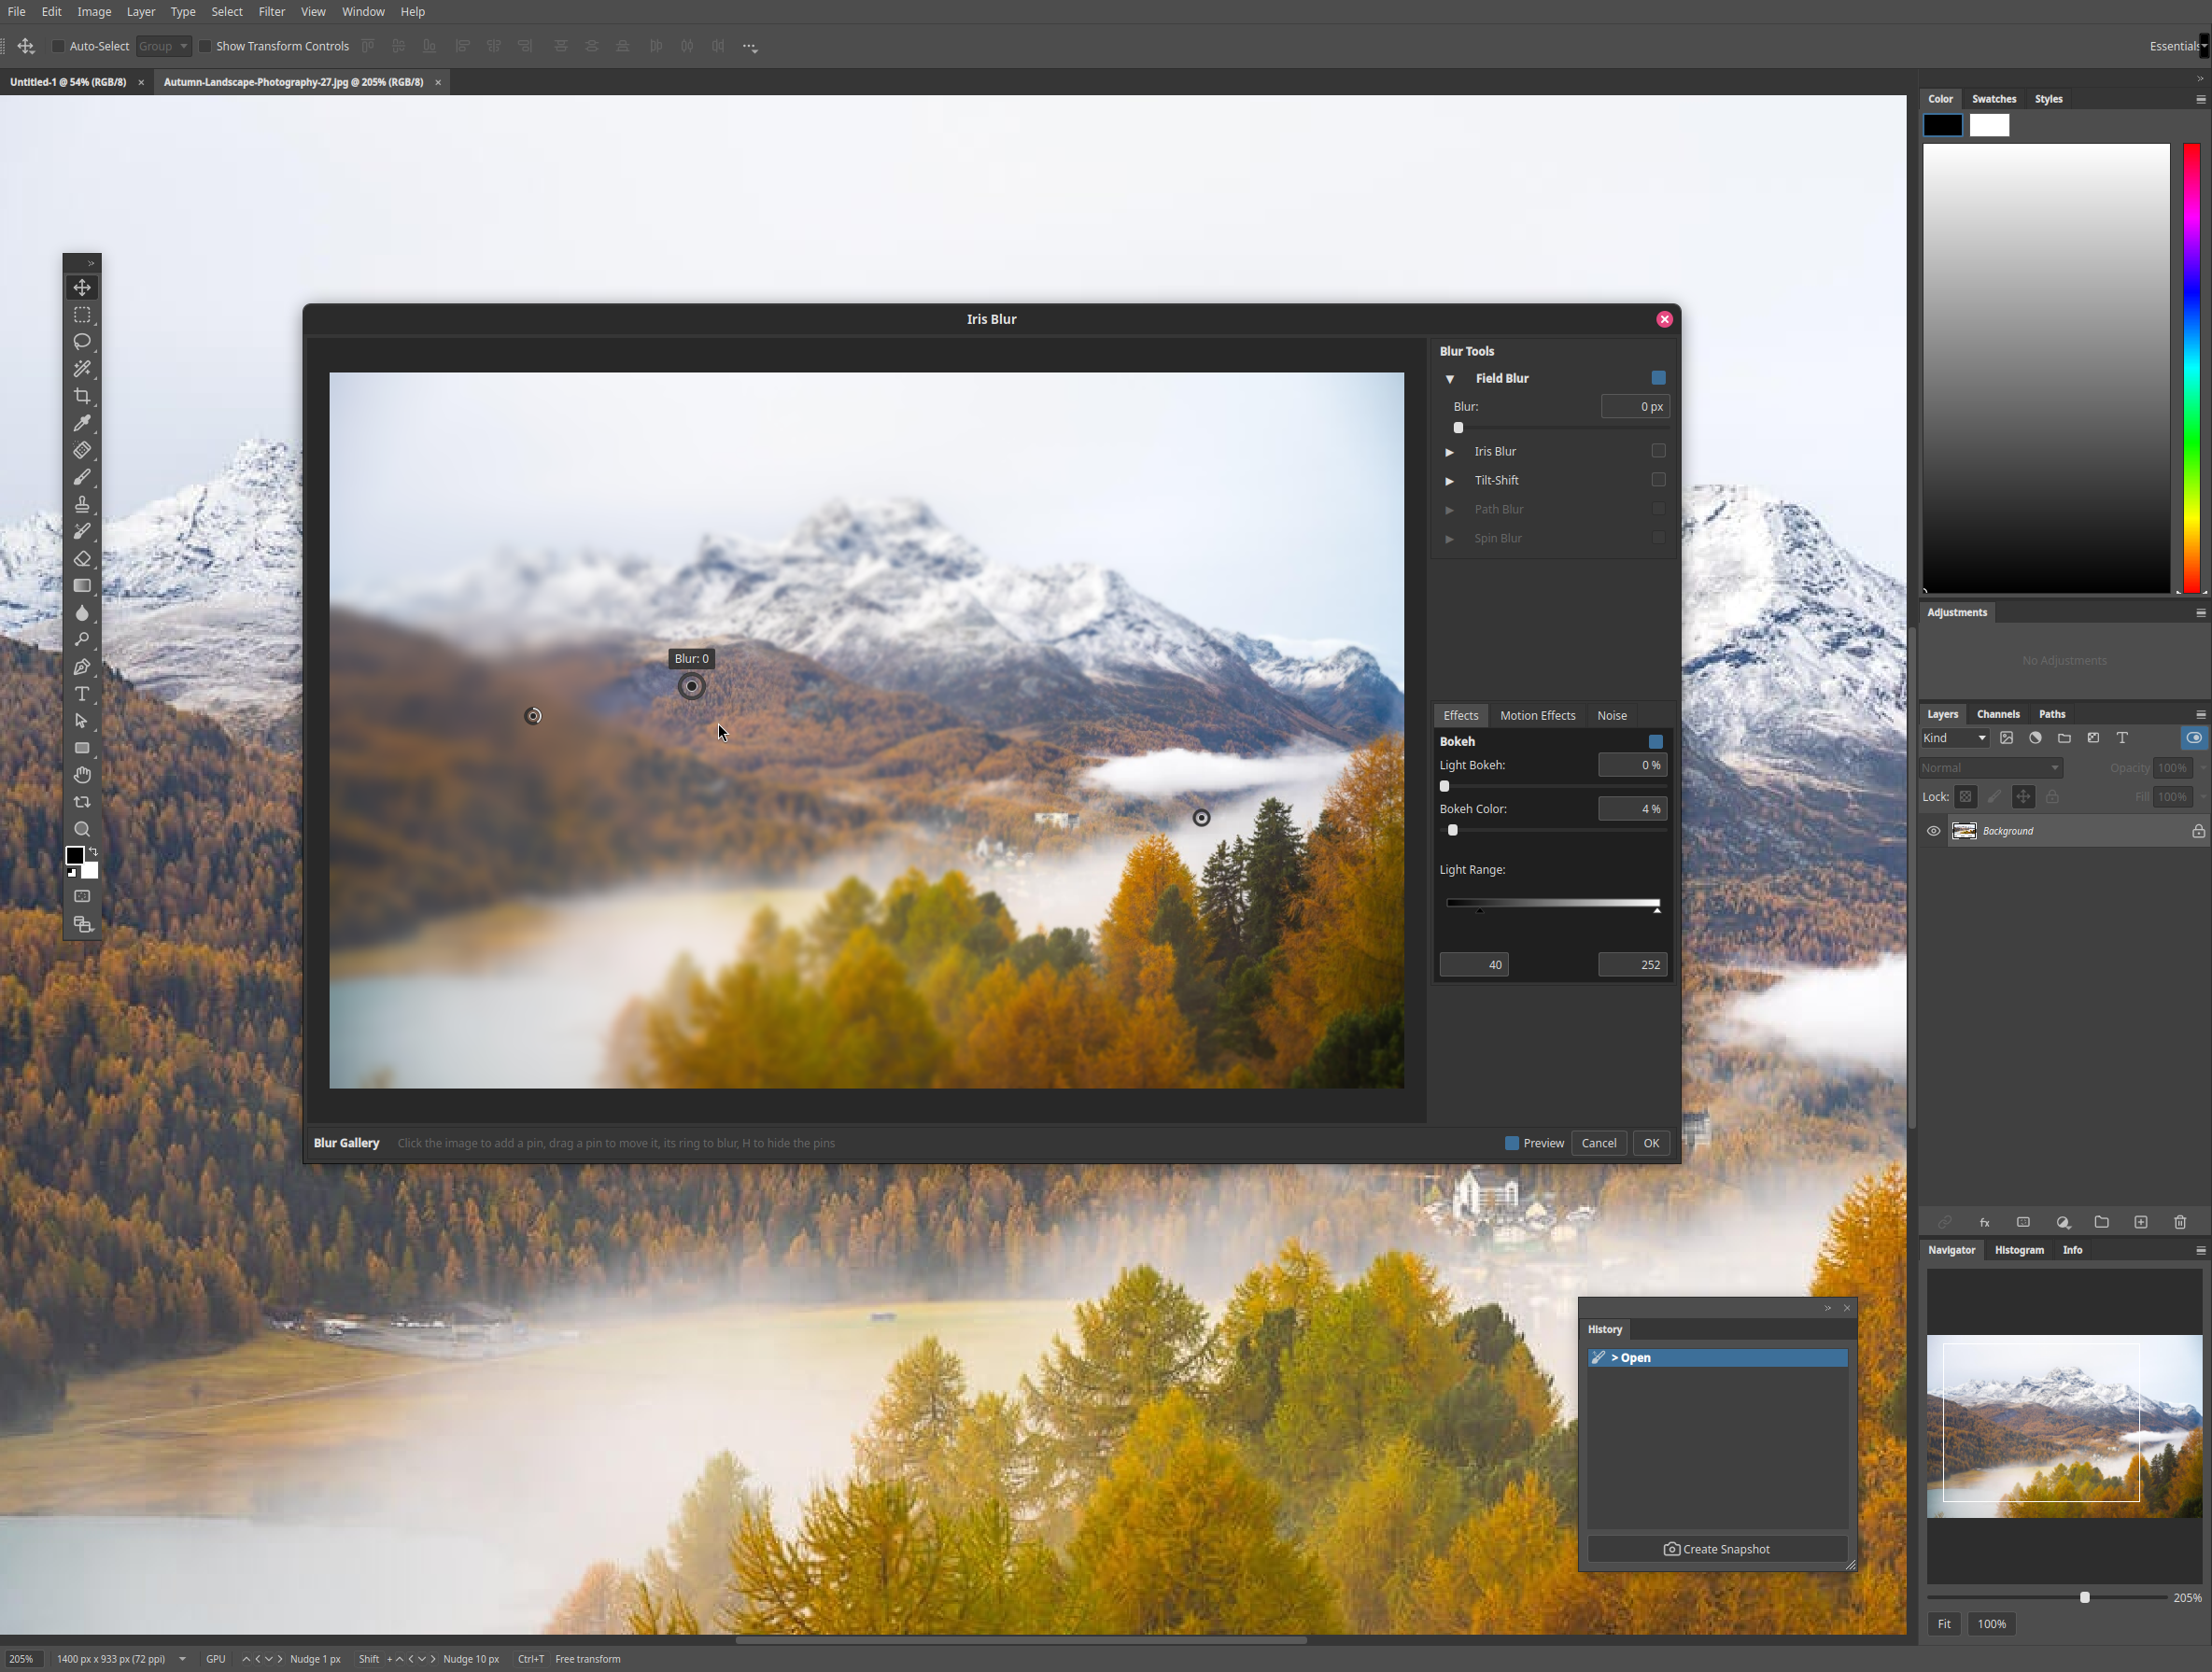Select the Pen tool

click(x=82, y=667)
